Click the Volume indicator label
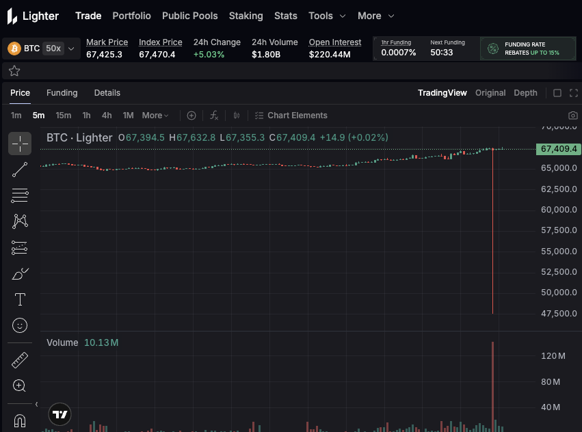582x432 pixels. [x=62, y=342]
